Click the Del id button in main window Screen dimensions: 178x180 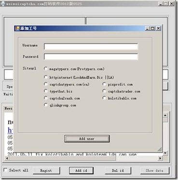(118, 170)
